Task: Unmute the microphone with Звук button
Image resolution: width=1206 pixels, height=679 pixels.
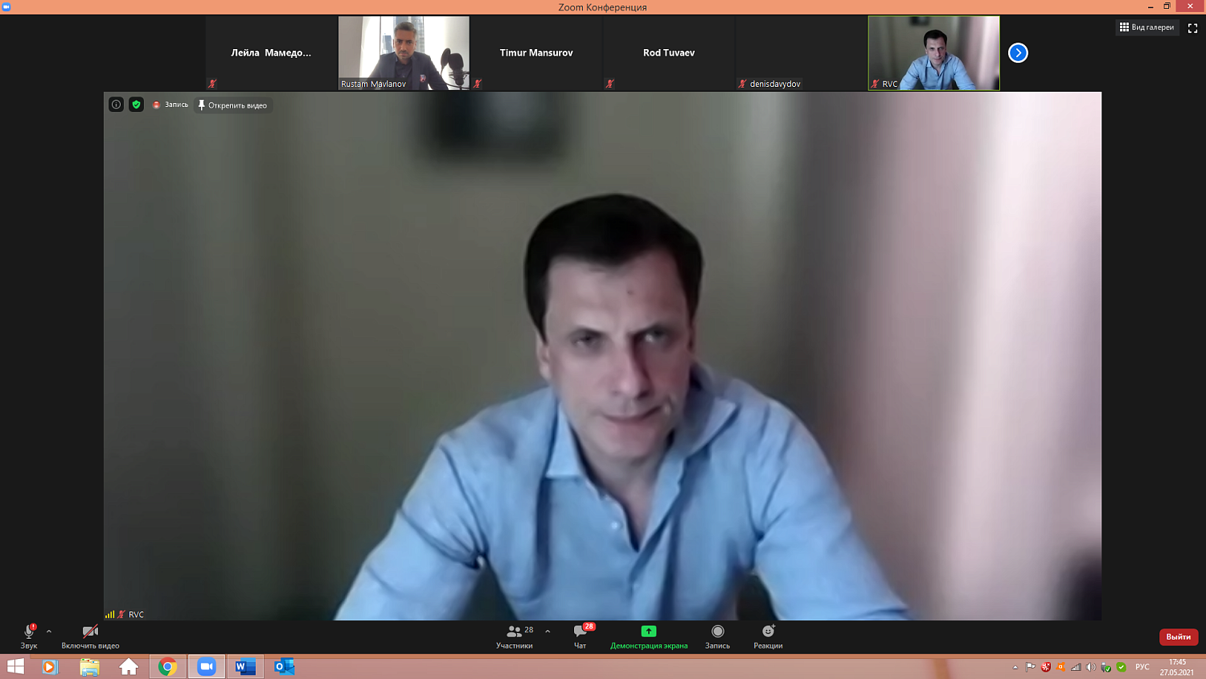Action: [29, 636]
